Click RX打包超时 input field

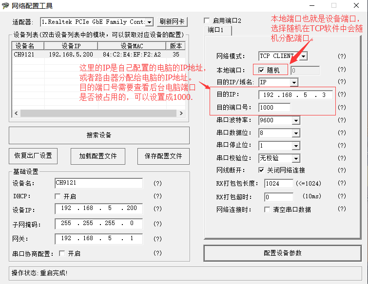pyautogui.click(x=279, y=197)
